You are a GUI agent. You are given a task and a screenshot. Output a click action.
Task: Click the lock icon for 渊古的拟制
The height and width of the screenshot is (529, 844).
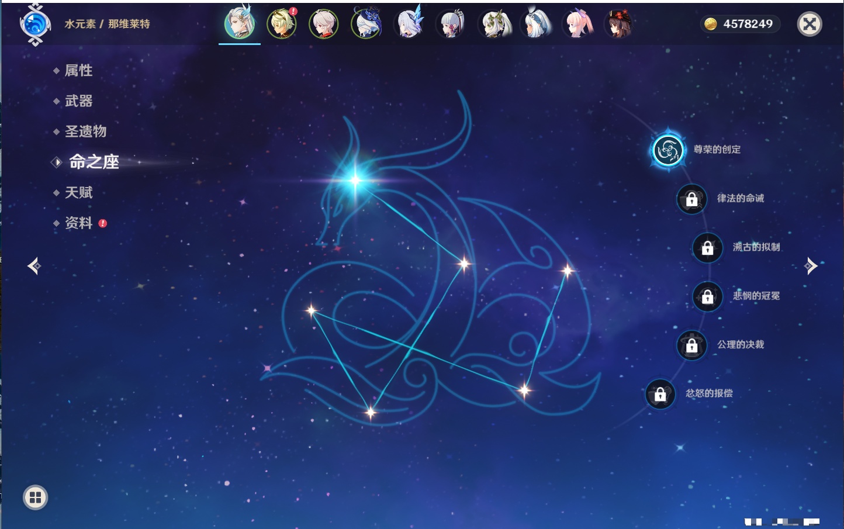[x=707, y=248]
